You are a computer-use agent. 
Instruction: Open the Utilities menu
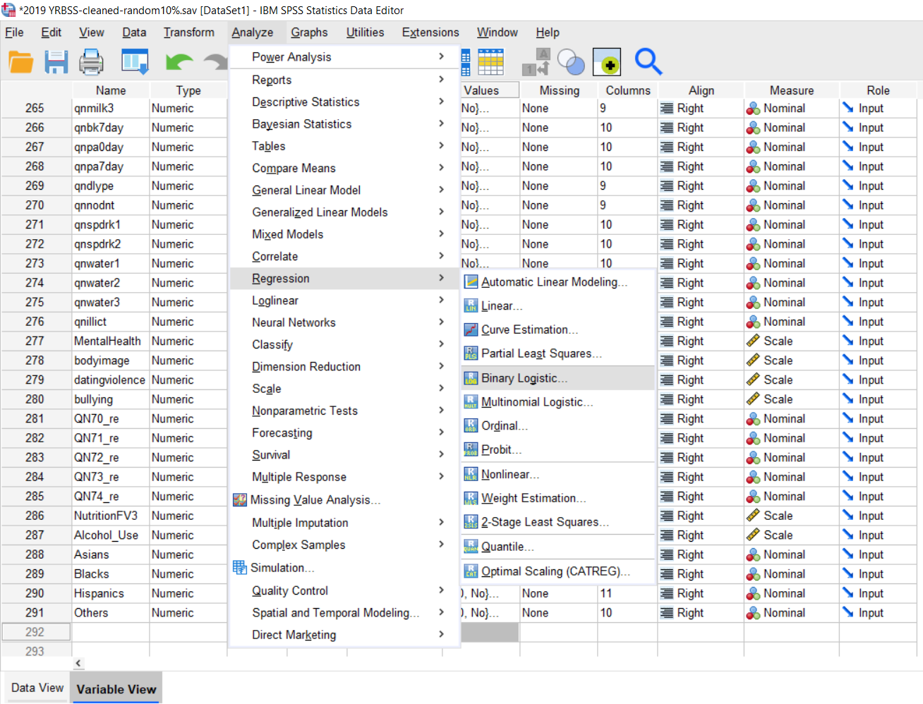tap(365, 32)
